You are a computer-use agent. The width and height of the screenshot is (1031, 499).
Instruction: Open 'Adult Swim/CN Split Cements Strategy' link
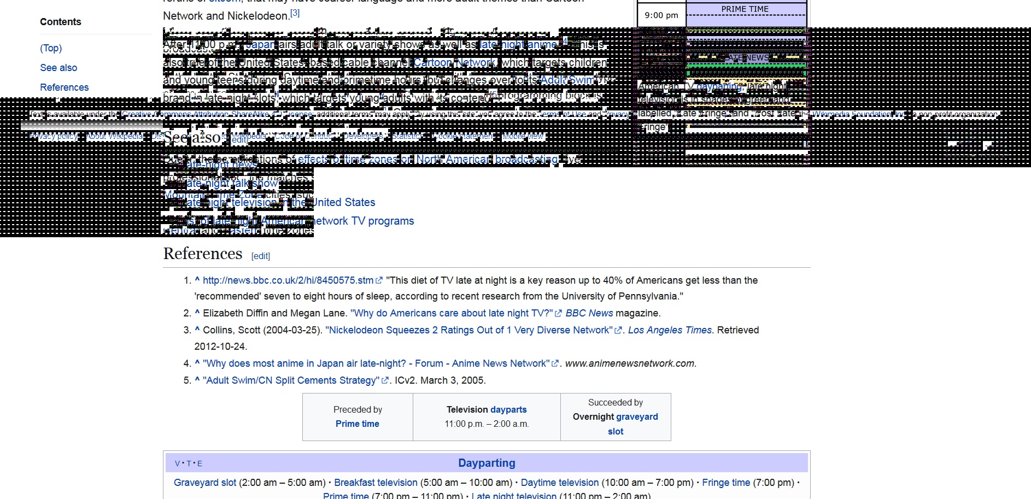(291, 380)
